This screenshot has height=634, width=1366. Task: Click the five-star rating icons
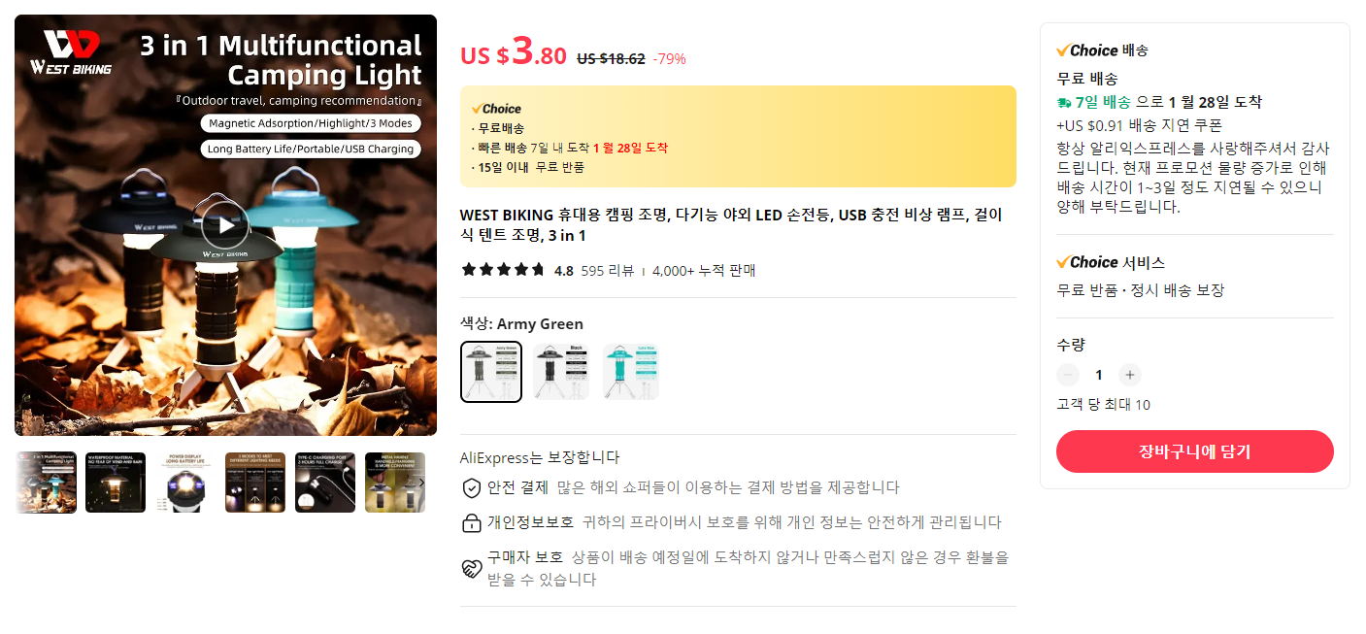(x=503, y=270)
